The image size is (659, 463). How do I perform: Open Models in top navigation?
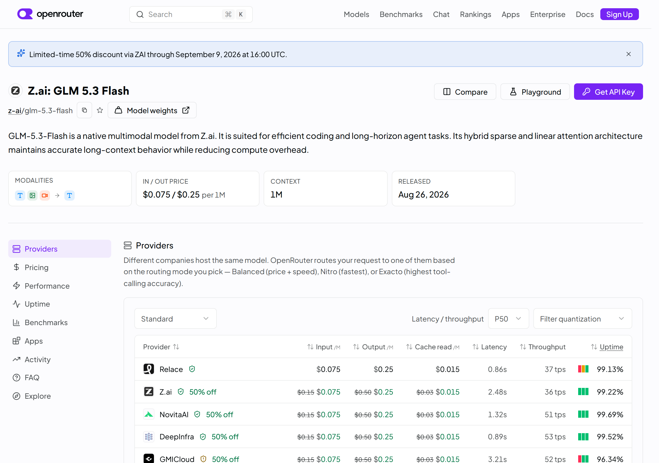[356, 14]
